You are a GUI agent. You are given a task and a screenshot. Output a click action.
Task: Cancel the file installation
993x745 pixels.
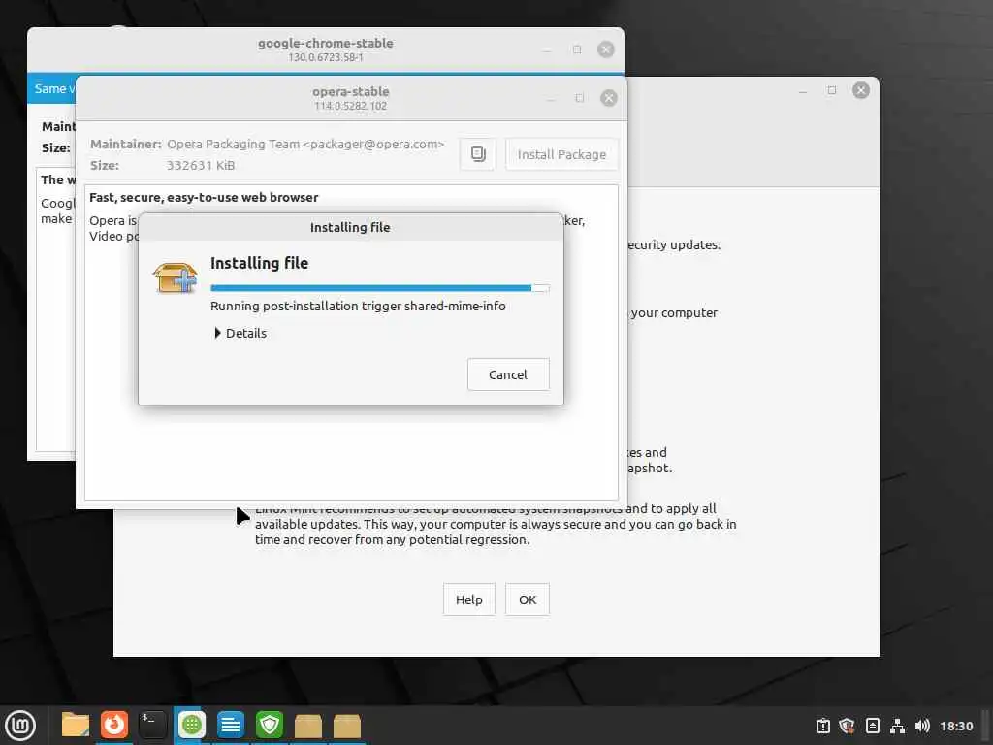[x=508, y=374]
